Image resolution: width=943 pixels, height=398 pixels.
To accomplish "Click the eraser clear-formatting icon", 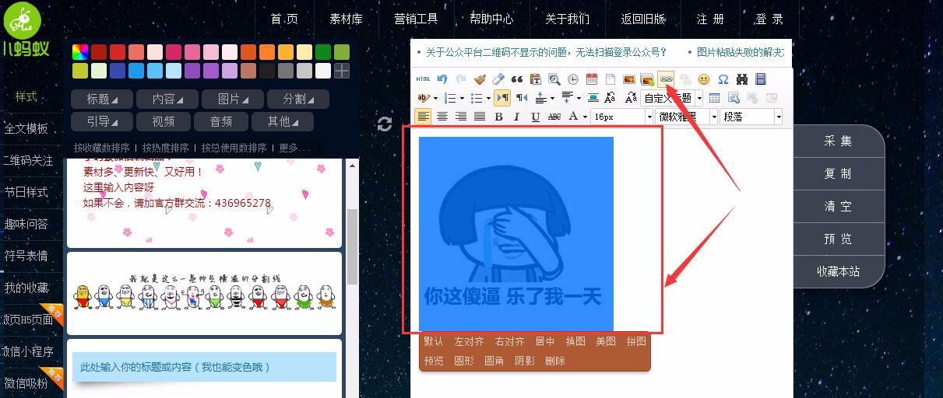I will 498,79.
